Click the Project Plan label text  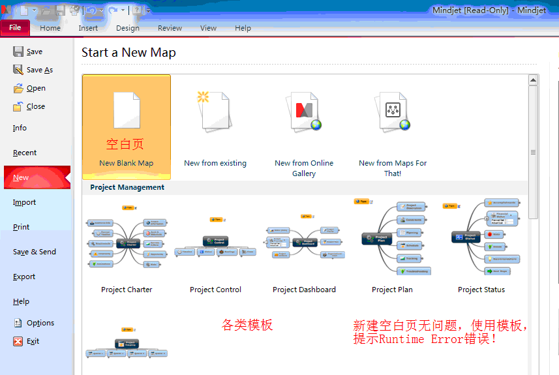[392, 290]
